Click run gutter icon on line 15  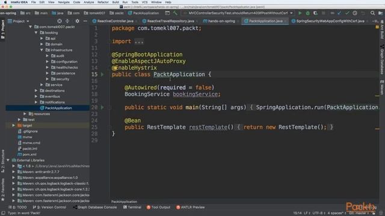click(x=102, y=74)
